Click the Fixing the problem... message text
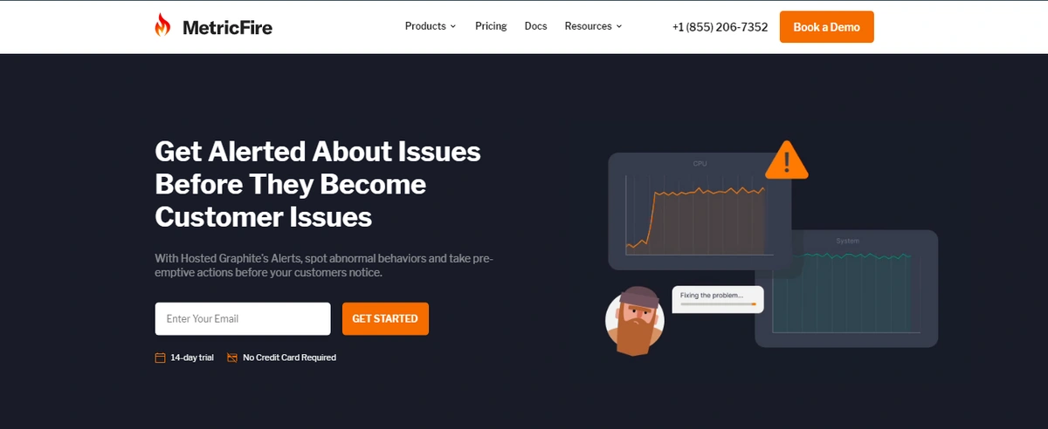This screenshot has width=1048, height=429. click(712, 295)
